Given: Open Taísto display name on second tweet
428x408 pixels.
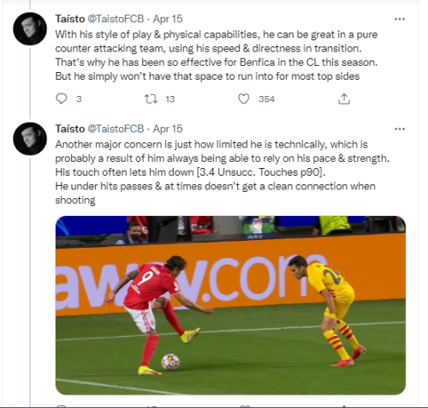Looking at the screenshot, I should [70, 129].
